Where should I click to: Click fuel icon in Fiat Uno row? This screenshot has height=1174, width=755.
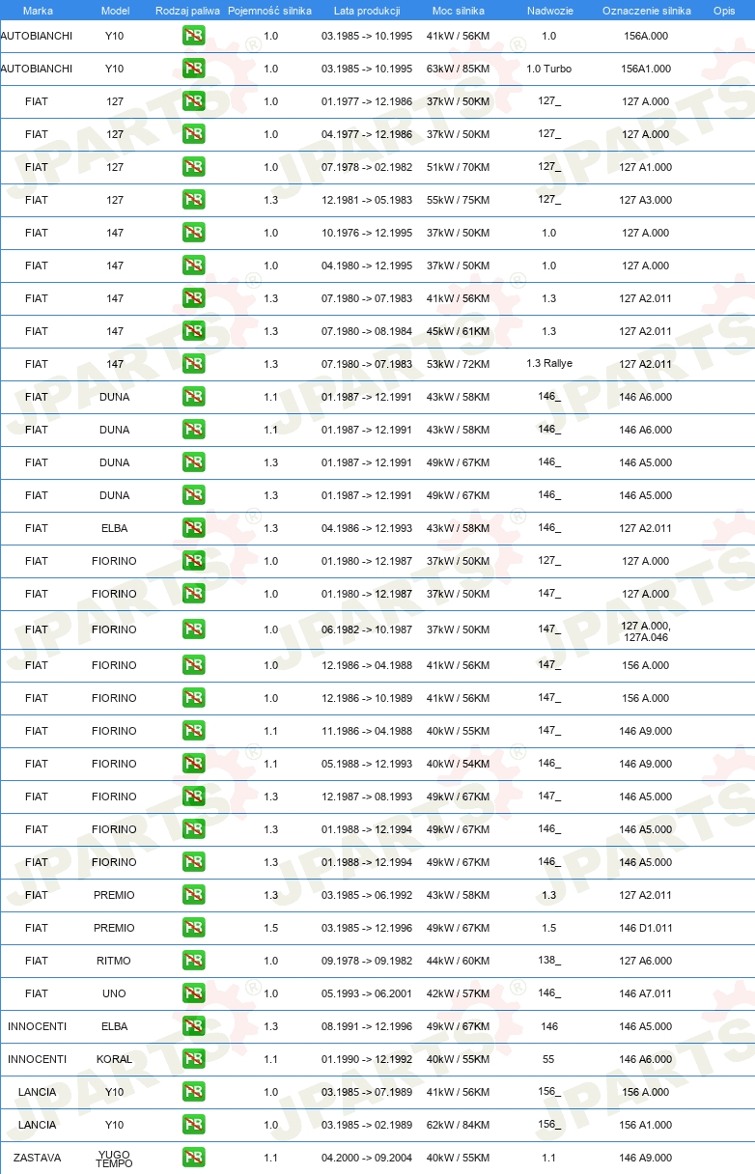[x=193, y=993]
